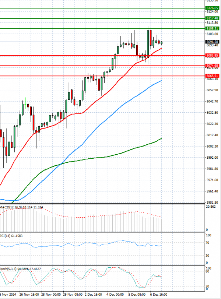The image size is (221, 299).
Task: Click the current price label 6096.58
Action: coord(212,42)
